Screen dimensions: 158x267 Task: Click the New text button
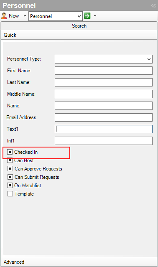pos(14,16)
